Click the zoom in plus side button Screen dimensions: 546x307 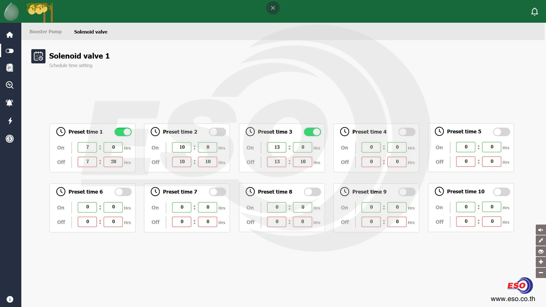tap(541, 262)
